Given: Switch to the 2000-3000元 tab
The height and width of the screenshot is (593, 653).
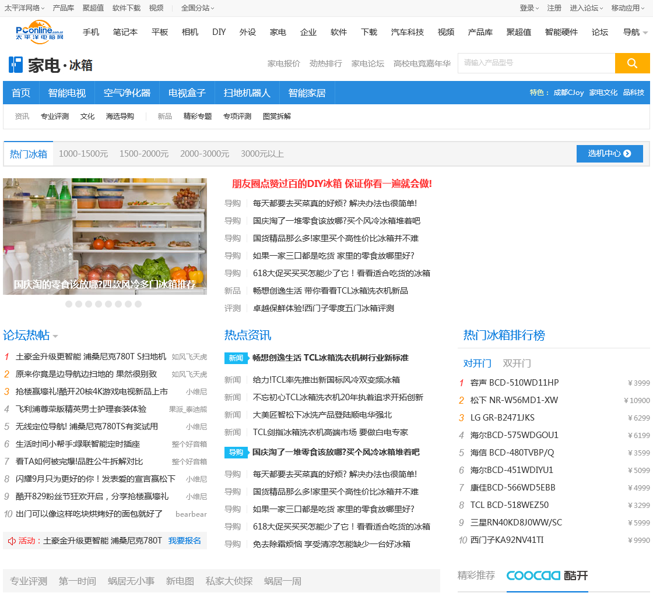Looking at the screenshot, I should [x=205, y=154].
